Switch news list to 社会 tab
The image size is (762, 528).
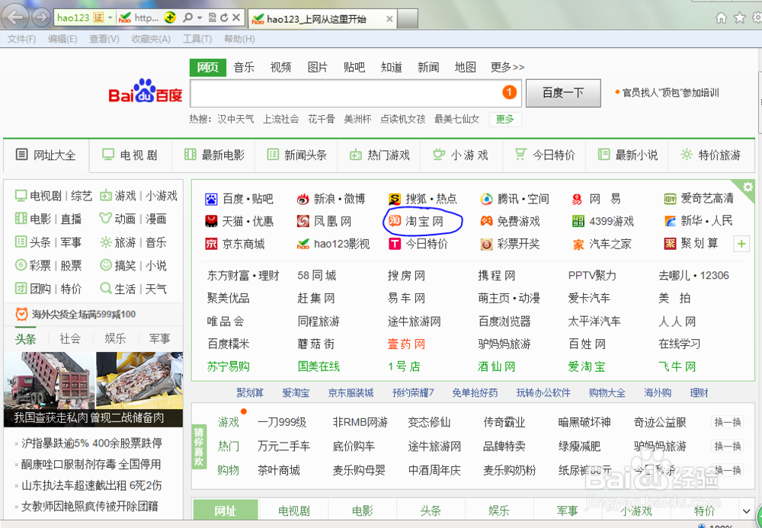point(70,338)
